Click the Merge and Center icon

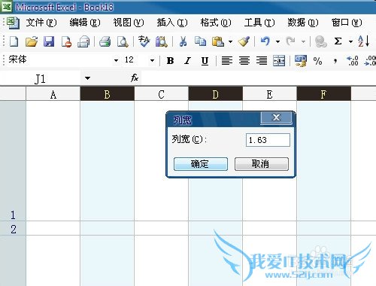coord(279,61)
